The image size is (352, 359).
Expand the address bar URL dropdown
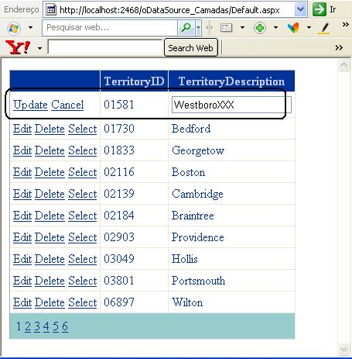point(300,9)
